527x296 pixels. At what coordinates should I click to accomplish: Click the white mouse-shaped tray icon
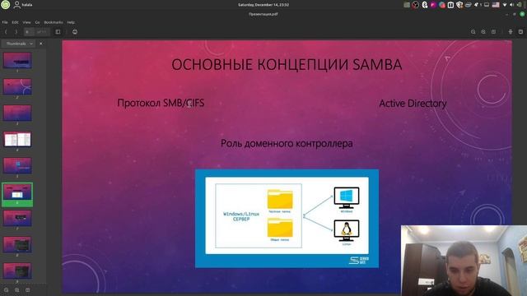coord(425,5)
